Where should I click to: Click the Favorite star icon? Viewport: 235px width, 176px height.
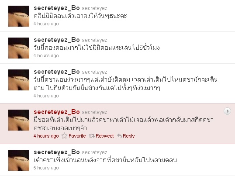pos(65,136)
